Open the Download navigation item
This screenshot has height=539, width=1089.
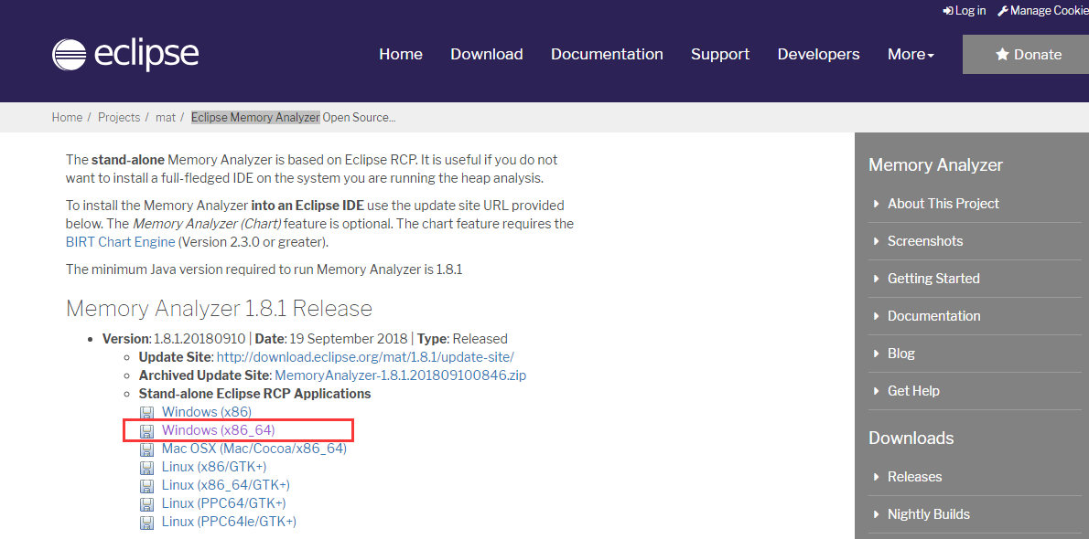[487, 54]
